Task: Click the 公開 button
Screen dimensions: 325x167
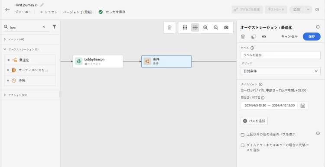Action: 296,10
